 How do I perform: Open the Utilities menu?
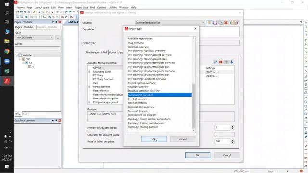click(113, 8)
